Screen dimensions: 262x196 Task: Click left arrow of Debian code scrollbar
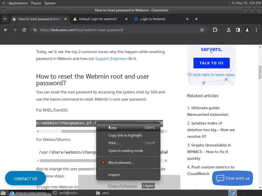pyautogui.click(x=38, y=161)
